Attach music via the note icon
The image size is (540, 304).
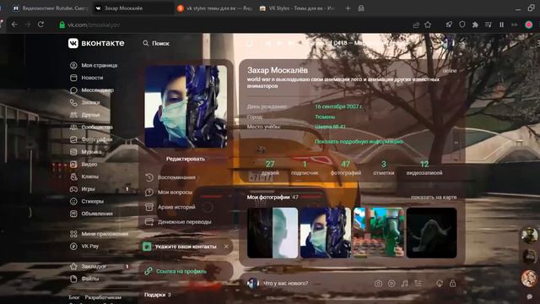point(405,284)
